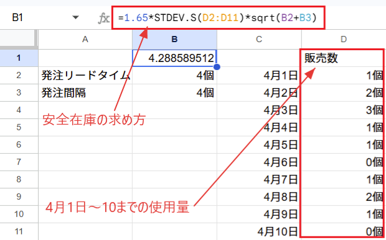Click the 4個 value beside 発注リードタイム
The image size is (386, 240).
point(174,75)
